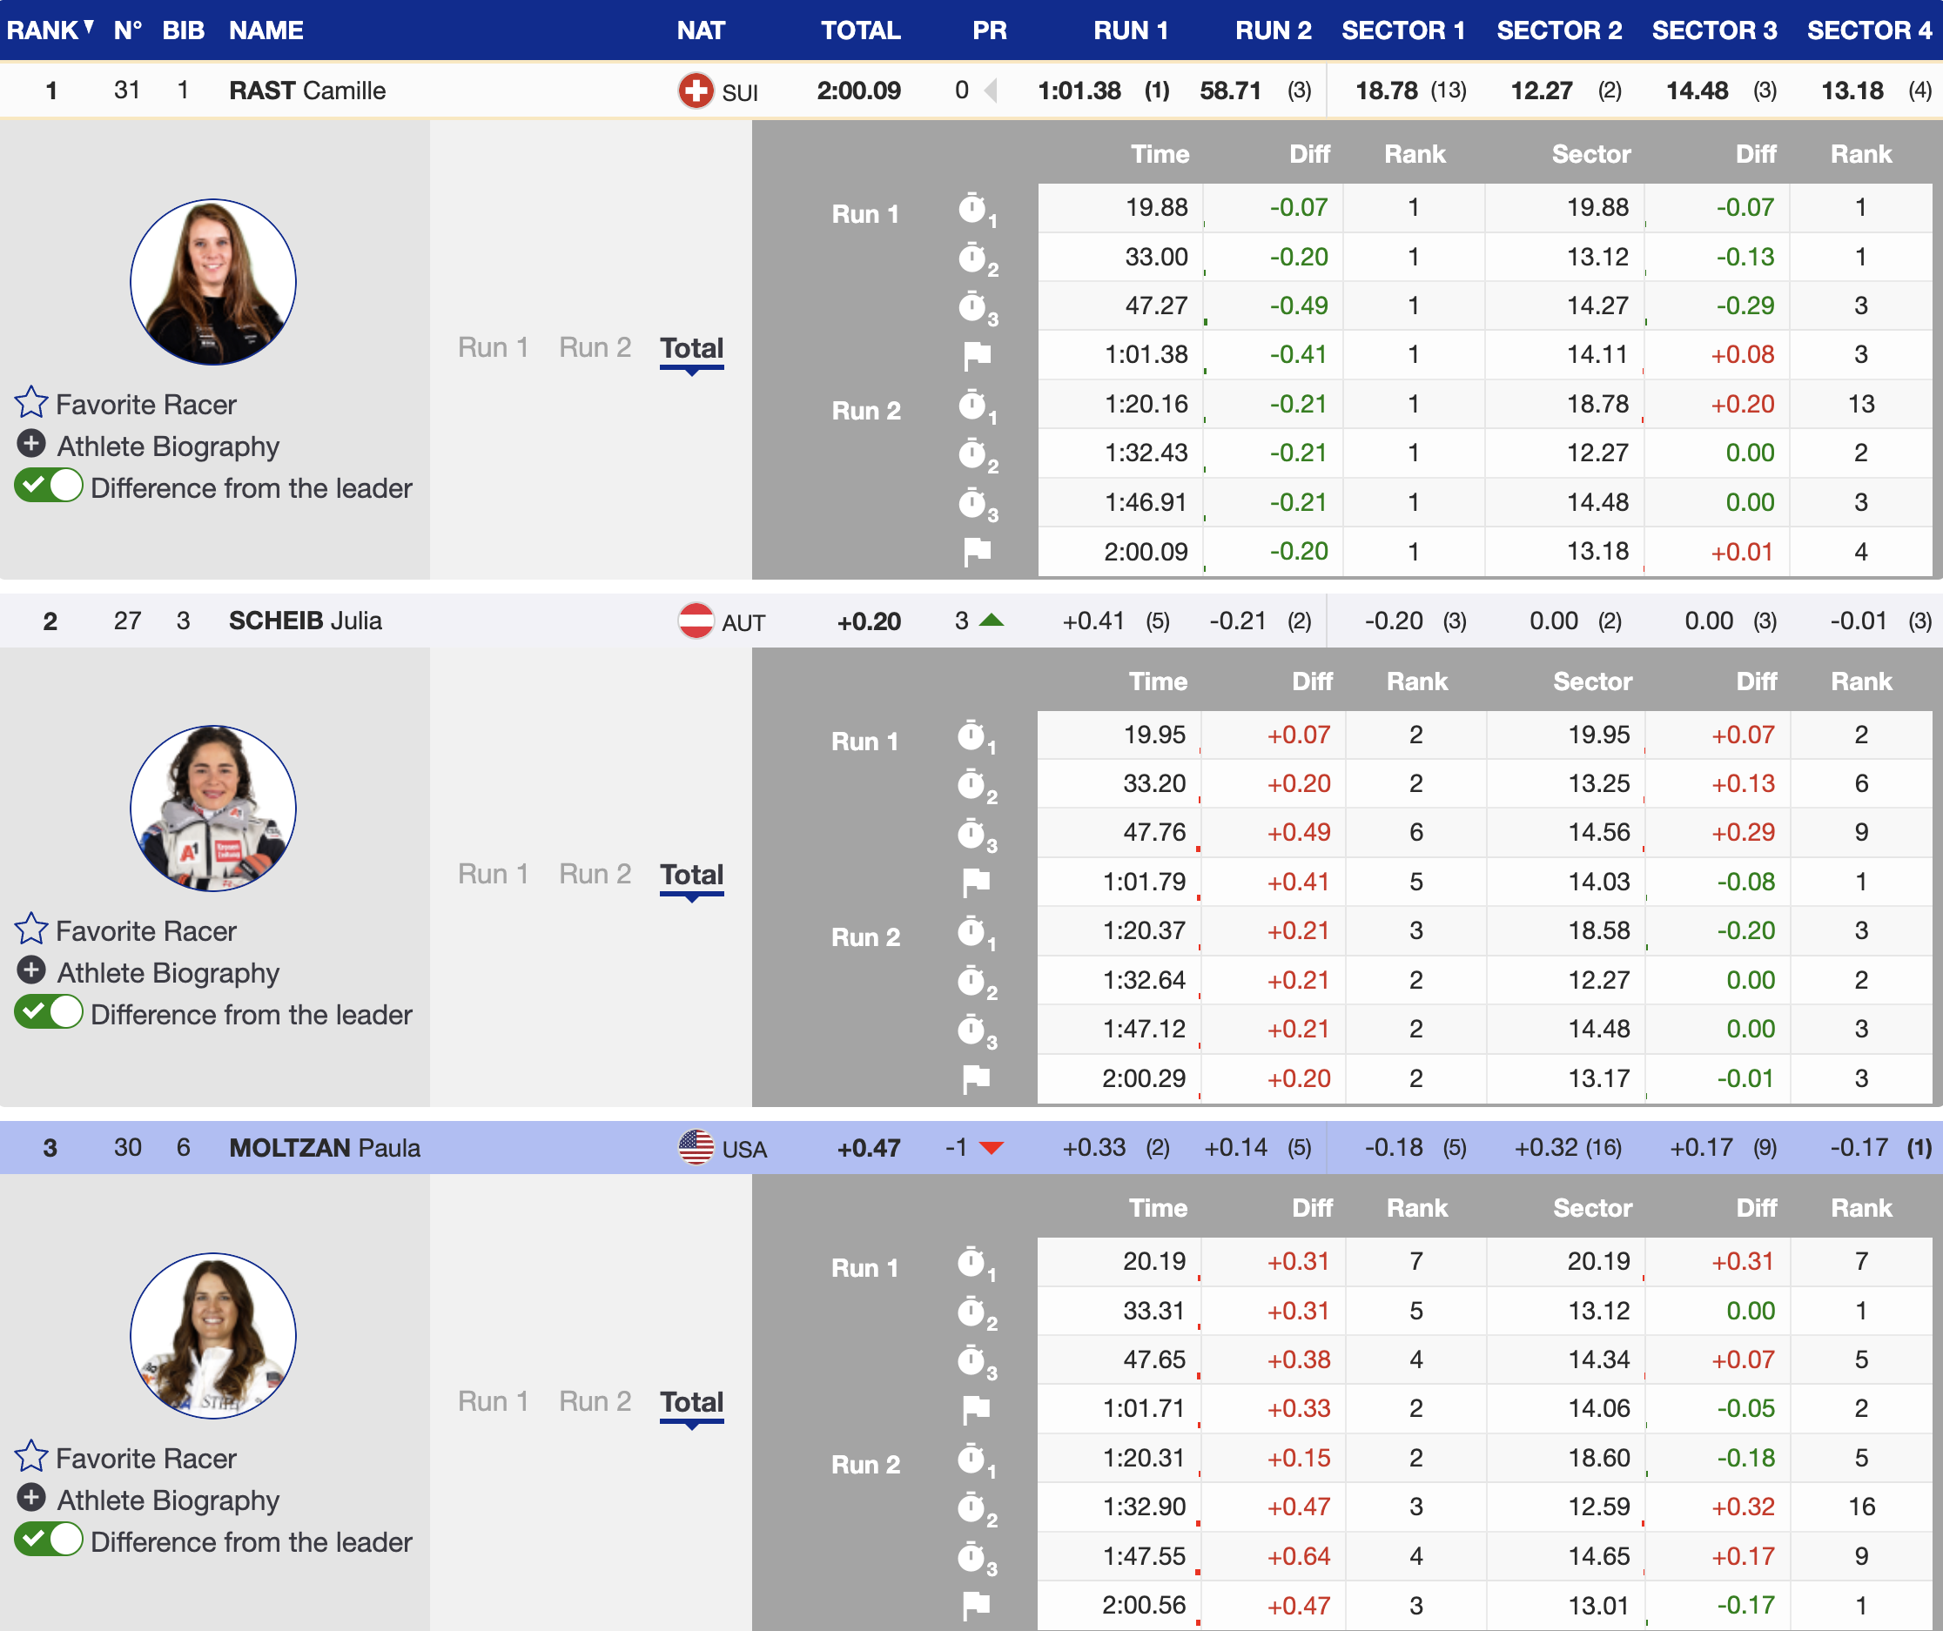
Task: Expand Athlete Biography for Rast Camille
Action: pos(31,444)
